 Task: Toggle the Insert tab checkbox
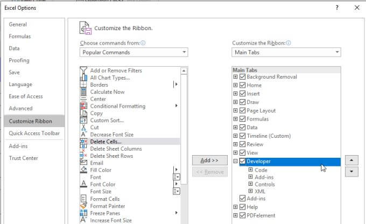(x=243, y=94)
